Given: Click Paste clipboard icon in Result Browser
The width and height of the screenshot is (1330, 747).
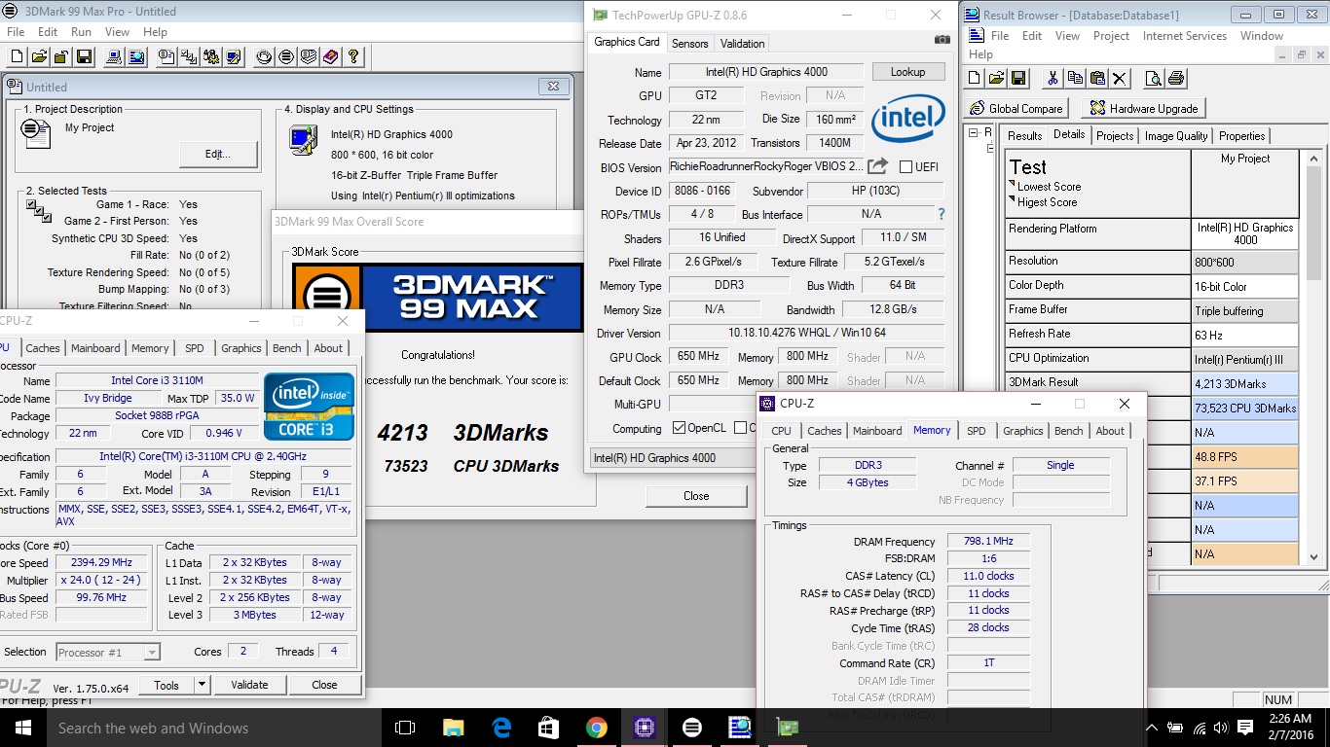Looking at the screenshot, I should coord(1097,79).
